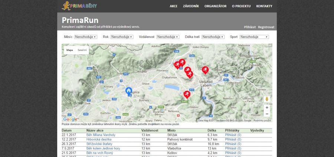Open the Běh na vrch Rovný event
The image size is (334, 157).
pos(100,153)
